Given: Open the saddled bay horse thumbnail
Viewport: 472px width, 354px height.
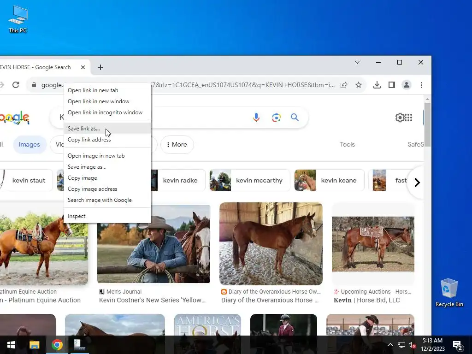Looking at the screenshot, I should coord(373,244).
